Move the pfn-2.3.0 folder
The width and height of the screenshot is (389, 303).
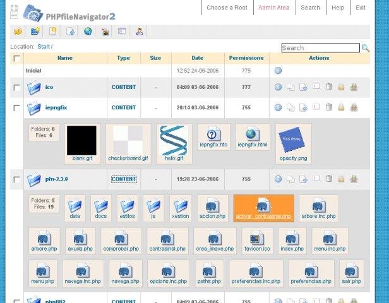[x=303, y=179]
